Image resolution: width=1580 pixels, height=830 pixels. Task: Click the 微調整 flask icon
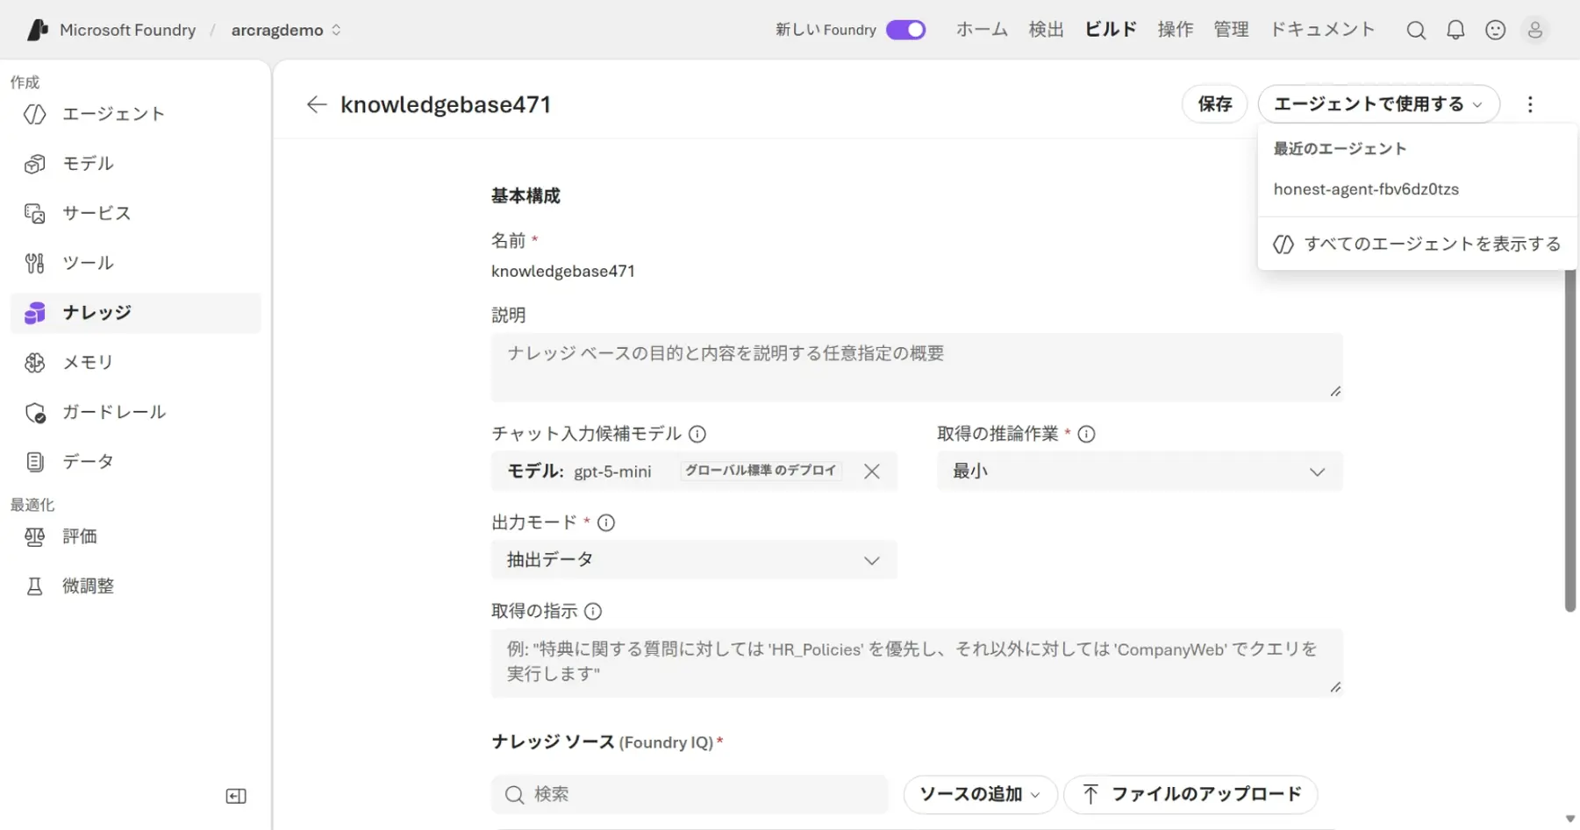tap(35, 586)
